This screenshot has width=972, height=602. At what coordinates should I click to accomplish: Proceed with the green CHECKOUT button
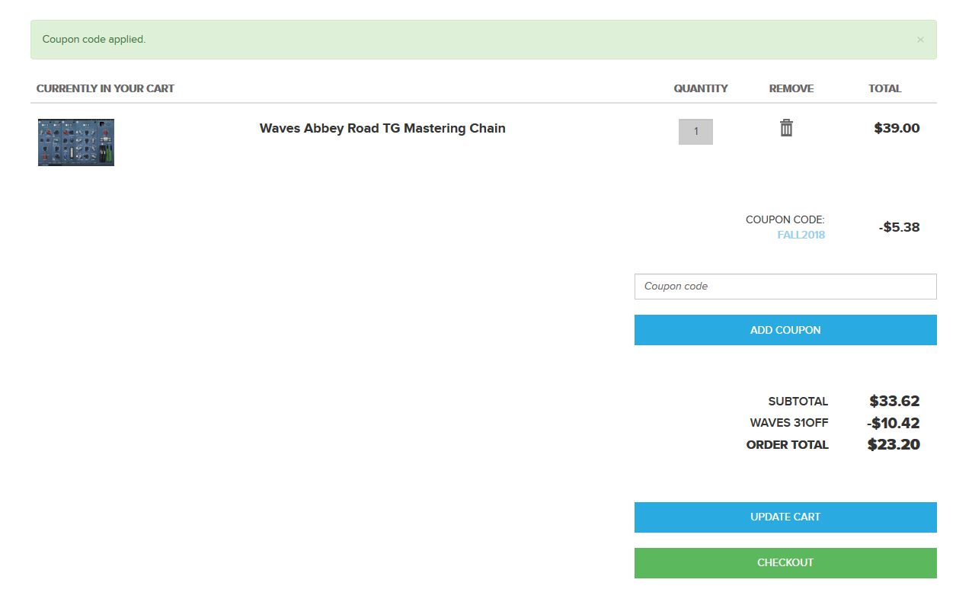[x=785, y=563]
